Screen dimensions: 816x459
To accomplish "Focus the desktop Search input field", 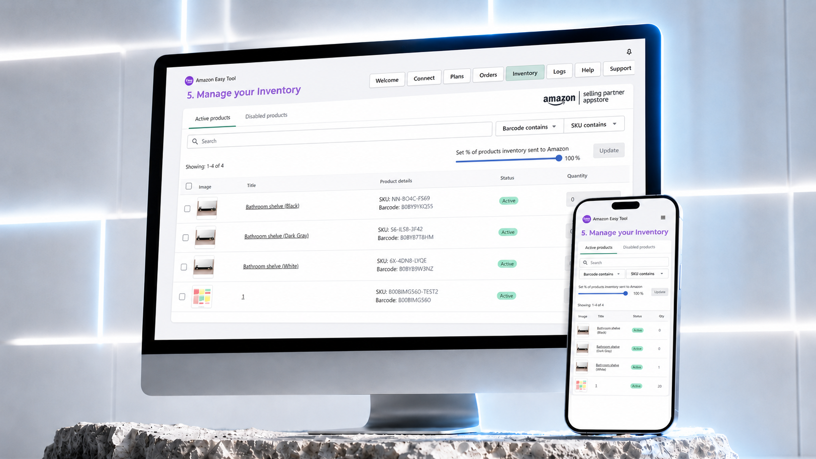I will 339,137.
